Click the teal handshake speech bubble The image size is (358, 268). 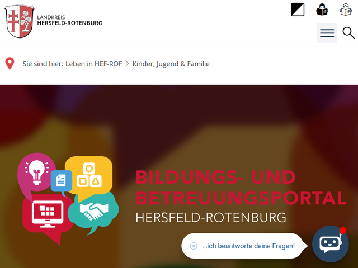click(x=93, y=211)
